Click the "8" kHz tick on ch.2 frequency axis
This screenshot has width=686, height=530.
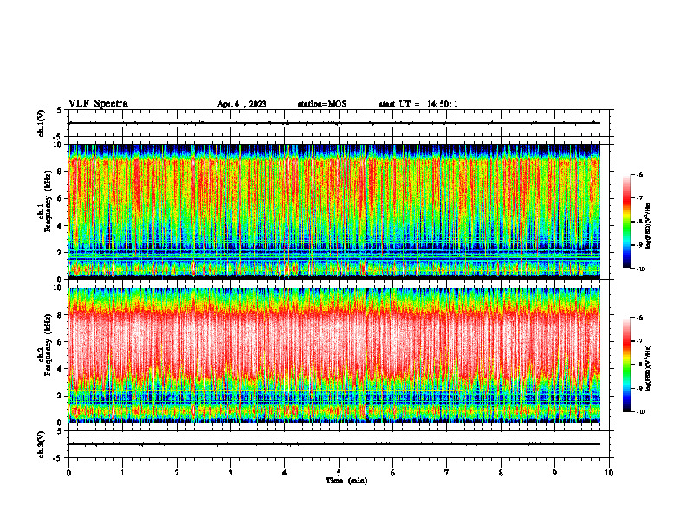point(61,315)
